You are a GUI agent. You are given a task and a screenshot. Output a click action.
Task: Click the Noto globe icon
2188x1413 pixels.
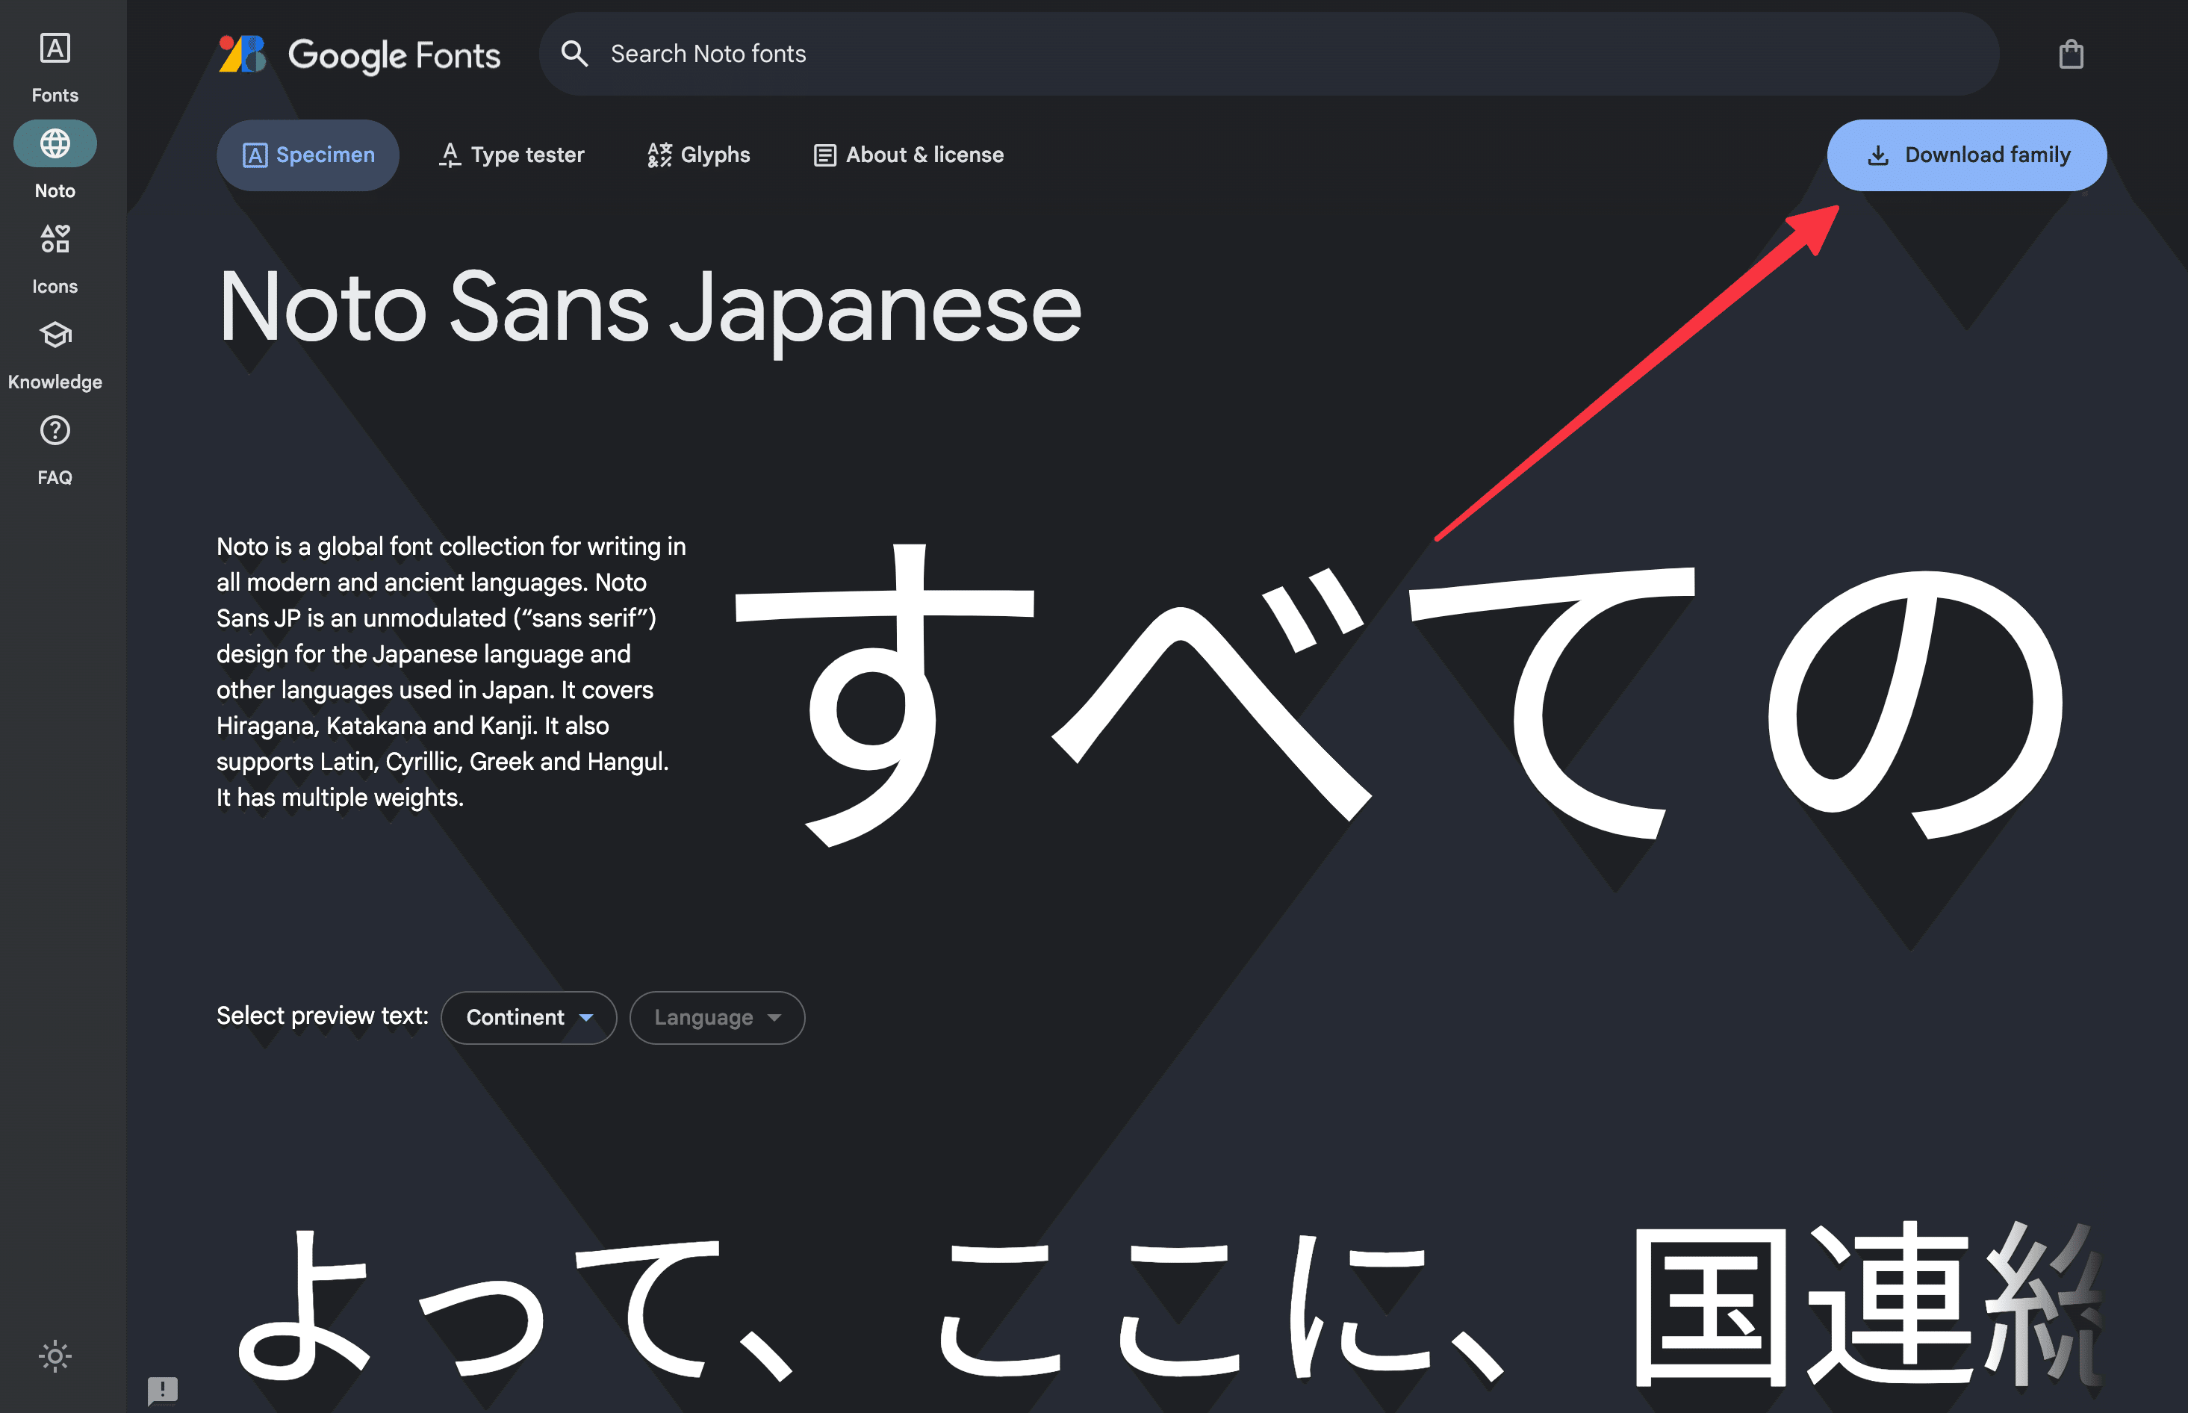(54, 144)
